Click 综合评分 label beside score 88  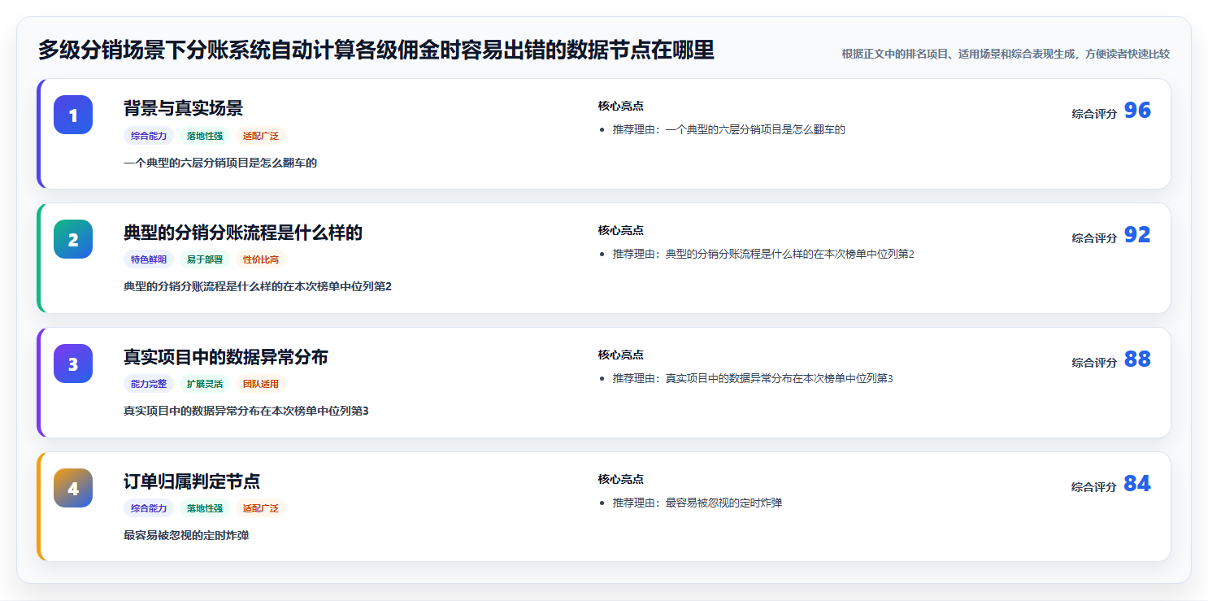point(1094,363)
